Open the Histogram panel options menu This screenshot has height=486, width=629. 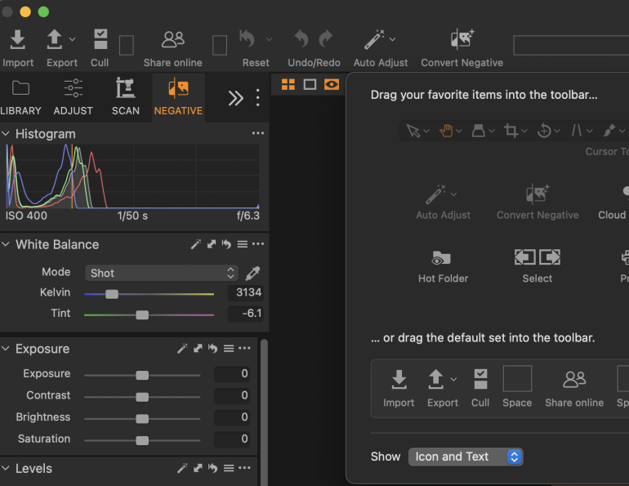pos(258,133)
